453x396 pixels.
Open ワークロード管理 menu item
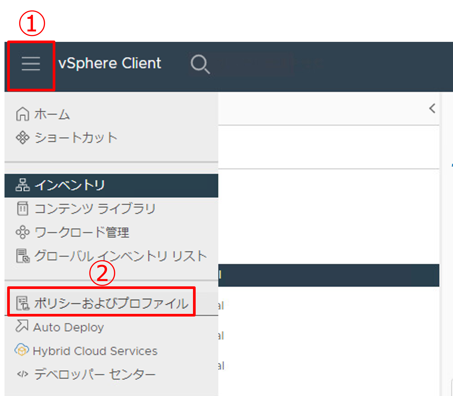pyautogui.click(x=111, y=233)
